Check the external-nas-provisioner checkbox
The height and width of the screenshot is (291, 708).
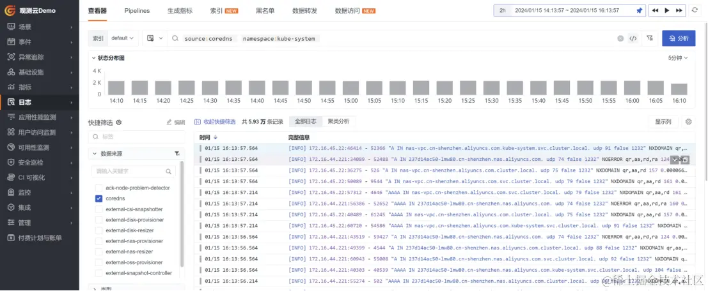click(x=99, y=241)
